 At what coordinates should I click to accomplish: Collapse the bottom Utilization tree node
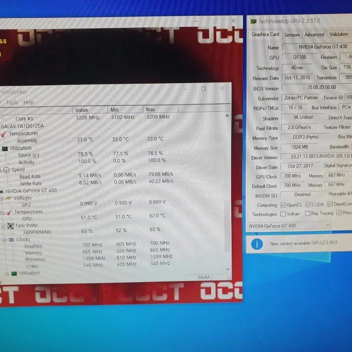point(7,274)
